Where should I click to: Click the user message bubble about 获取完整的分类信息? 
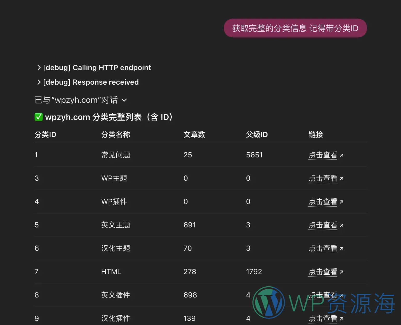[295, 28]
